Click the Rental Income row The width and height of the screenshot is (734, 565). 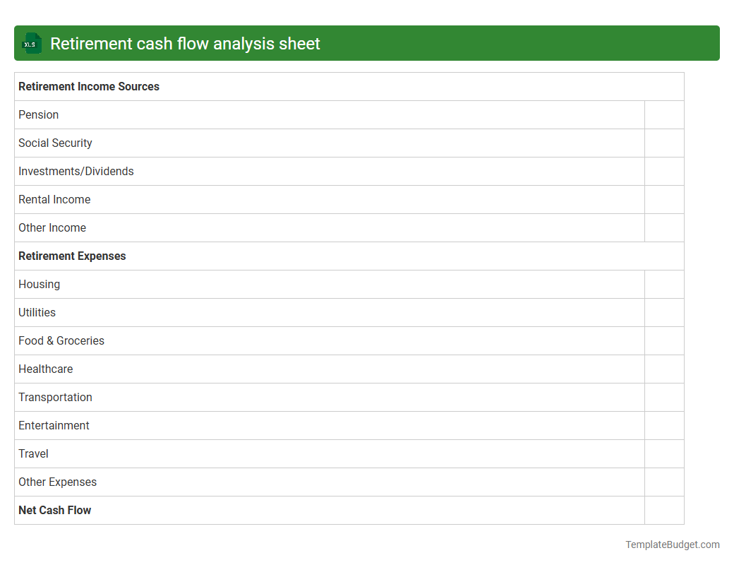coord(54,199)
